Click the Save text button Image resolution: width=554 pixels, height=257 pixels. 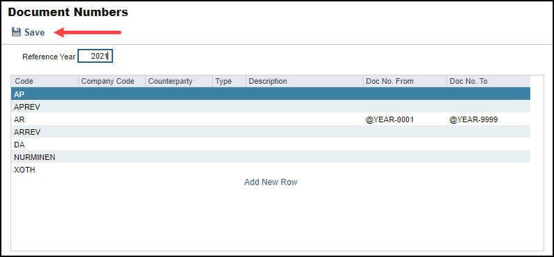[35, 33]
